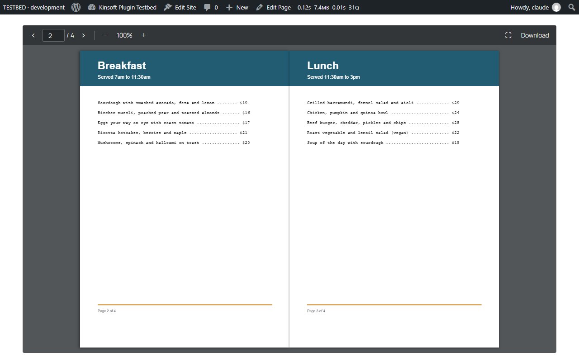Screen dimensions: 579x362
Task: Click the Edit Site brush icon
Action: (x=168, y=7)
